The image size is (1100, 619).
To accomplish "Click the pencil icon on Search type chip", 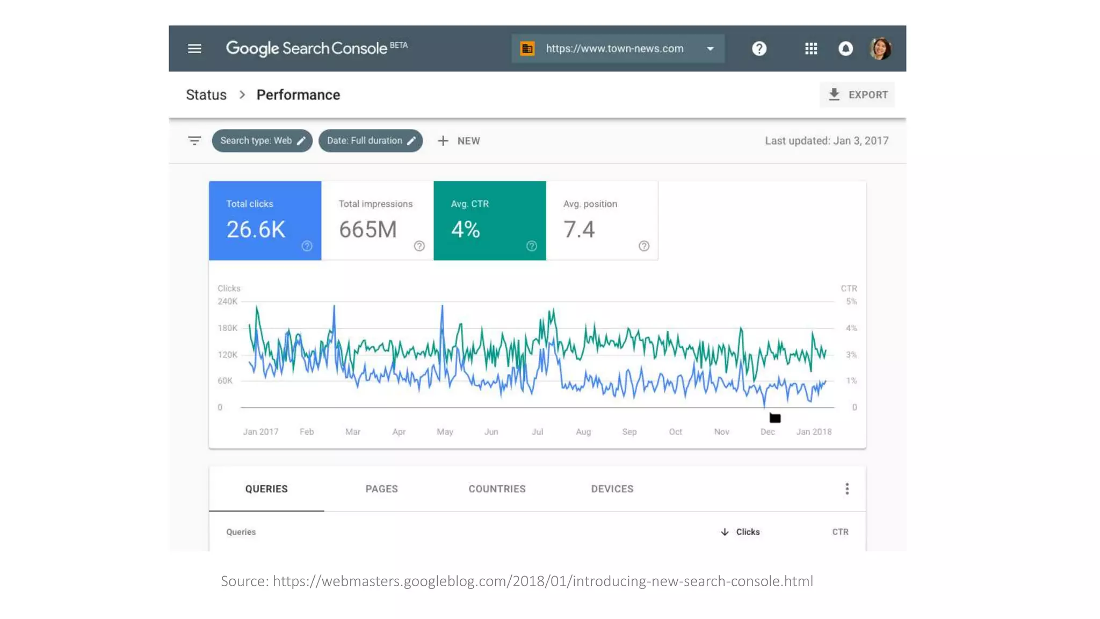I will point(301,141).
